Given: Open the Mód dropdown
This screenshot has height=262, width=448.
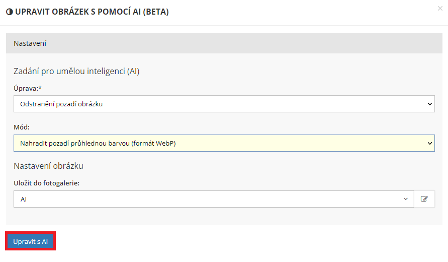Looking at the screenshot, I should [x=224, y=143].
